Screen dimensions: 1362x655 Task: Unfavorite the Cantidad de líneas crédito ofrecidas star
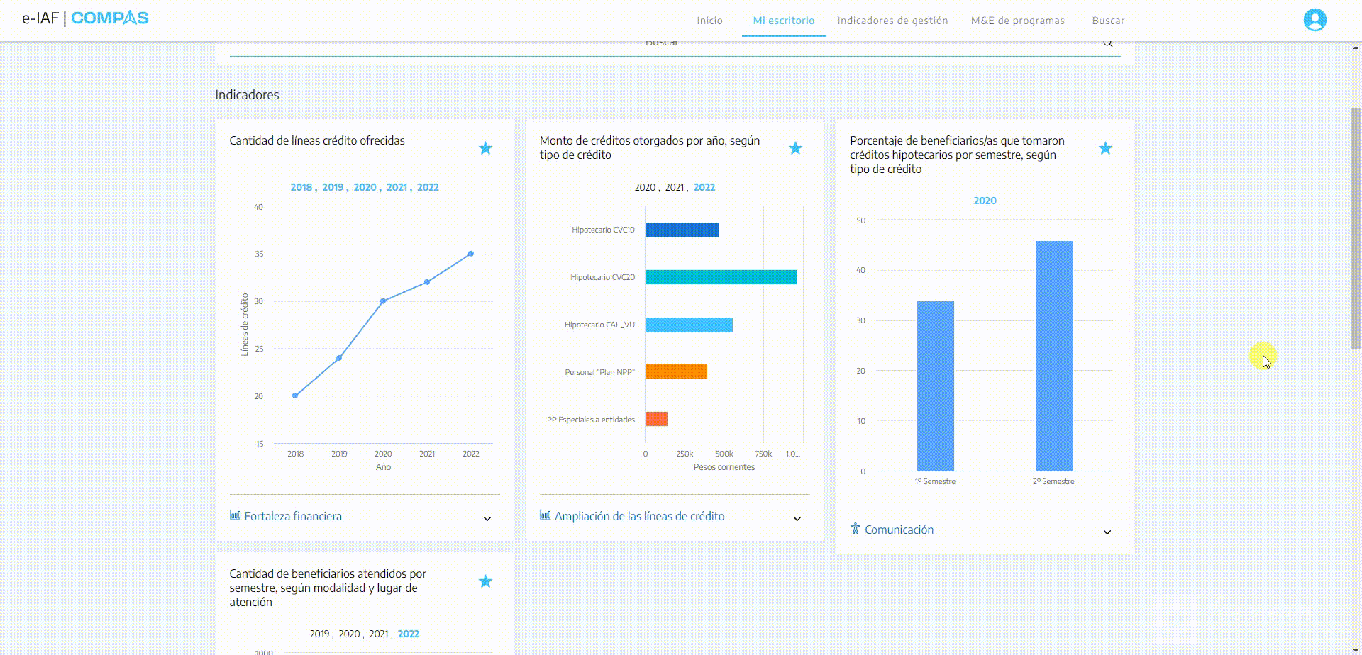point(485,148)
